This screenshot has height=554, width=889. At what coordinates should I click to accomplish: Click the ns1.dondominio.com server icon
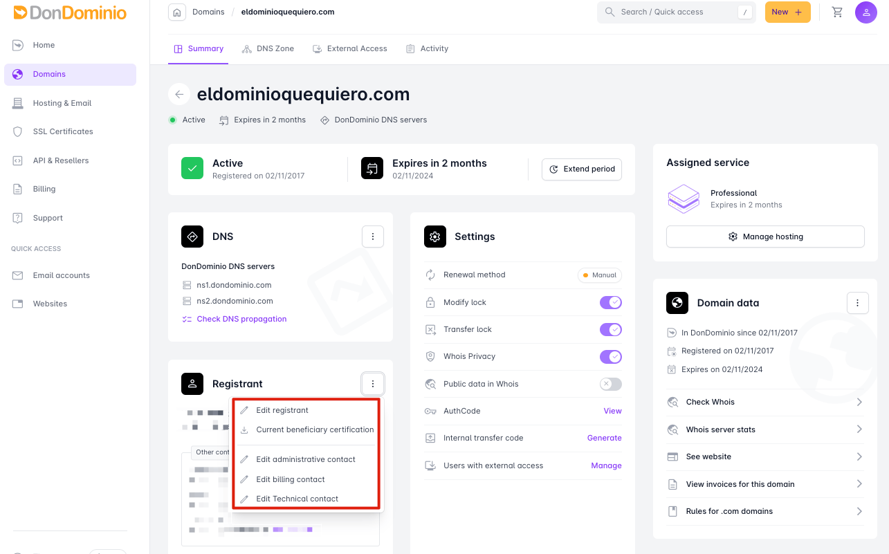point(187,285)
